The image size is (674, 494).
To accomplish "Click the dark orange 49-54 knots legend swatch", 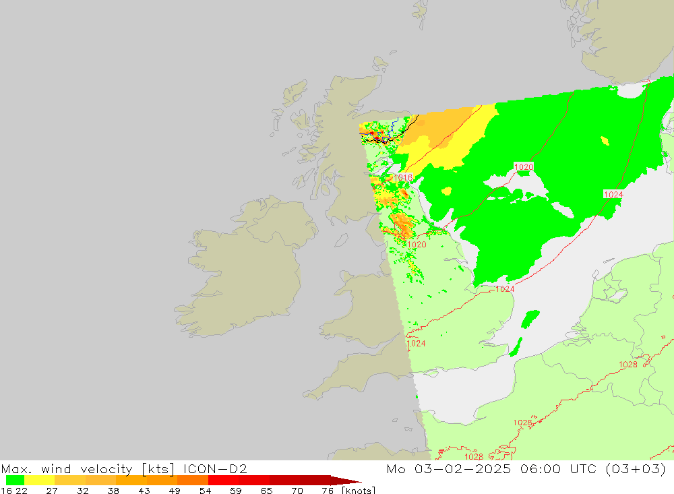I will tap(193, 481).
